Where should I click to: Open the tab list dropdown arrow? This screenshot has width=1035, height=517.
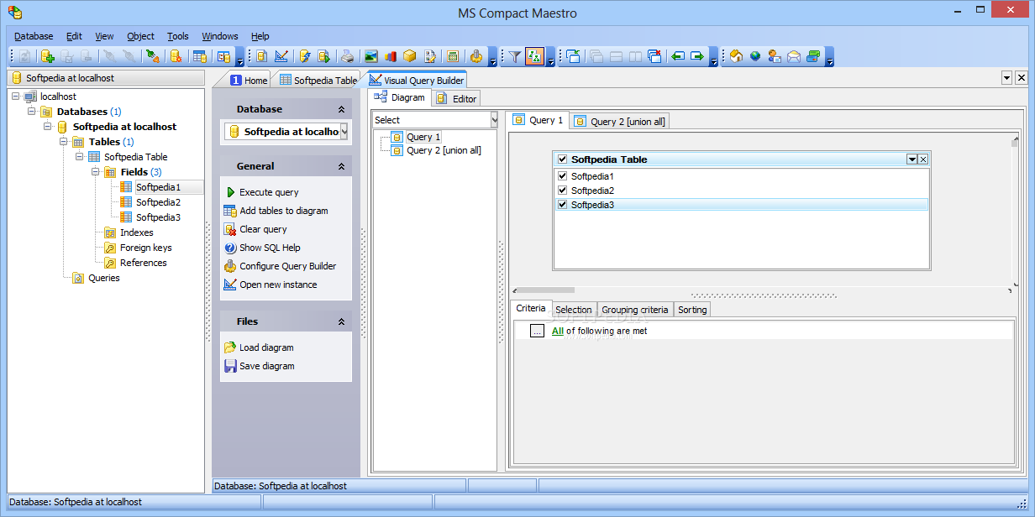point(1006,77)
